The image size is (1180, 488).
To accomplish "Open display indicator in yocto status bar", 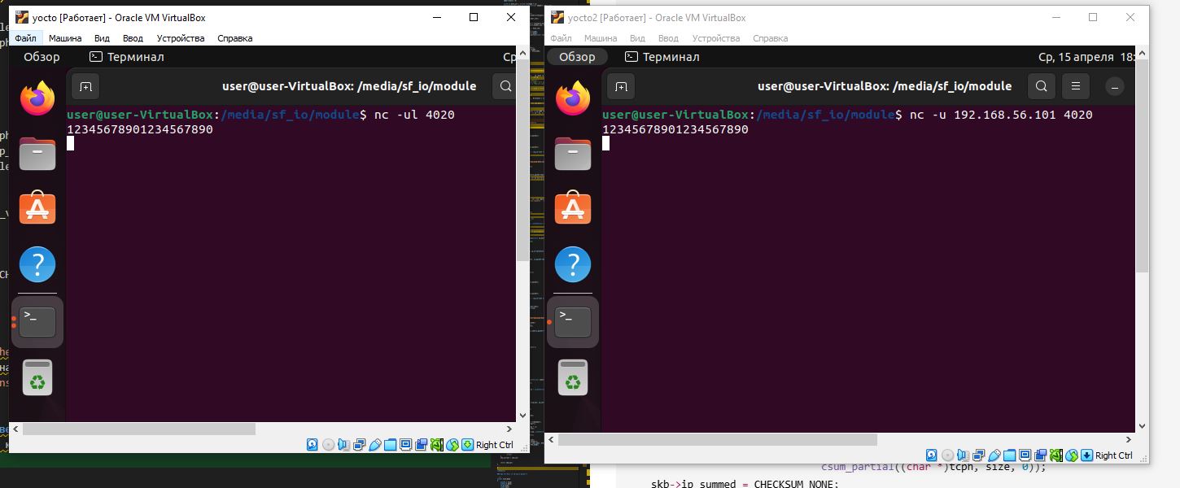I will [x=405, y=445].
